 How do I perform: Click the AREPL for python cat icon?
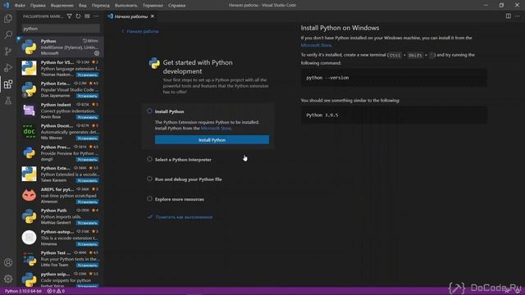coord(30,195)
